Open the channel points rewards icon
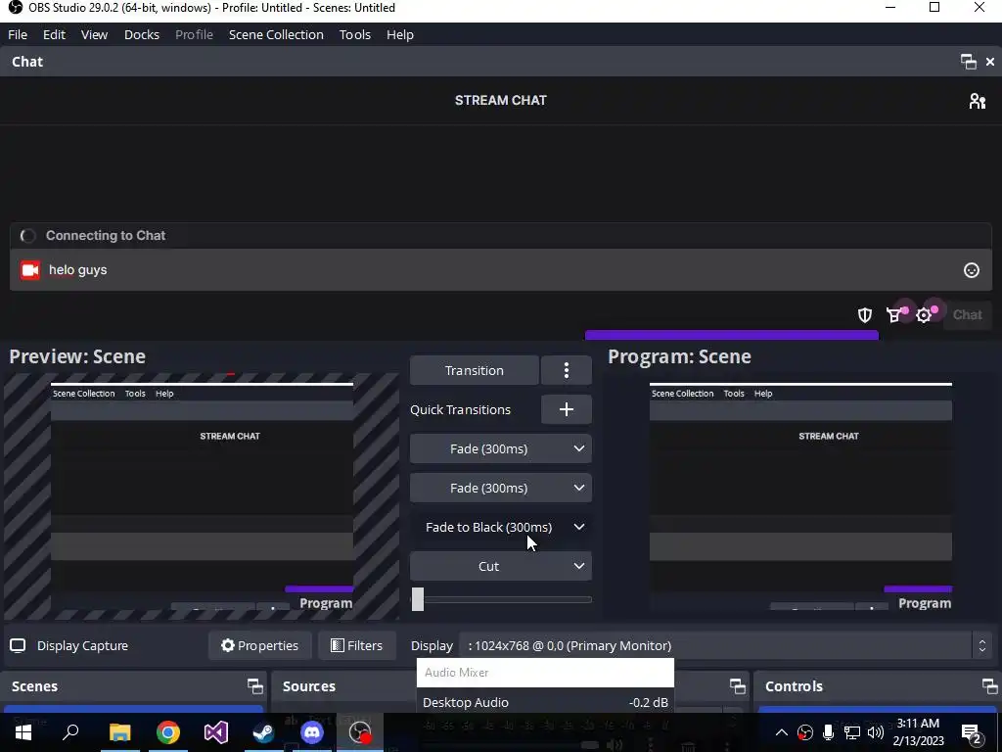 894,314
